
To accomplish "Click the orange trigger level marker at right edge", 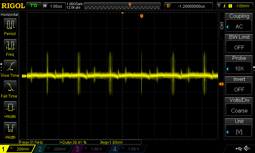I will tap(221, 84).
